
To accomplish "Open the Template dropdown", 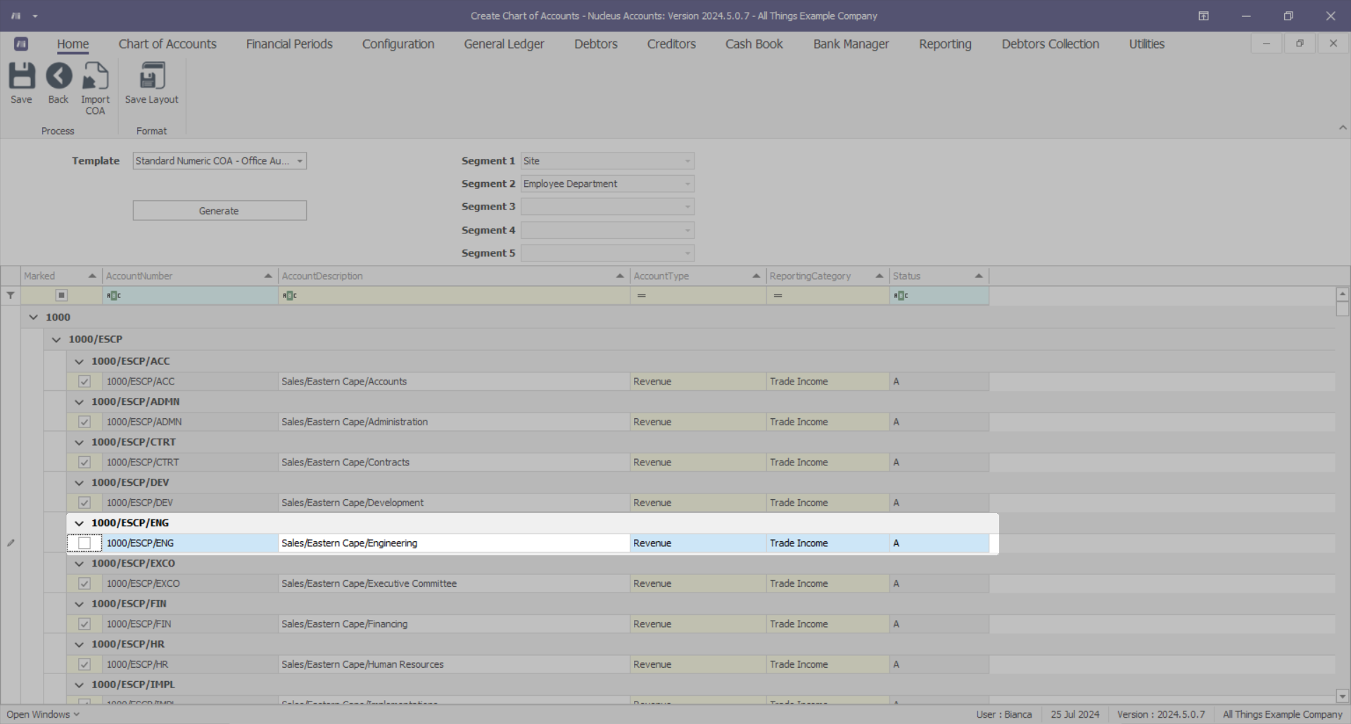I will click(300, 161).
